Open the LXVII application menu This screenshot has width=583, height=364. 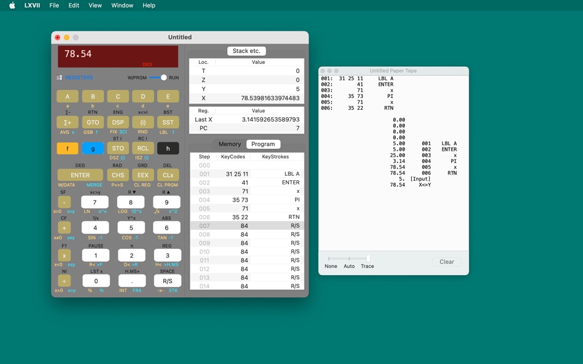pyautogui.click(x=32, y=5)
